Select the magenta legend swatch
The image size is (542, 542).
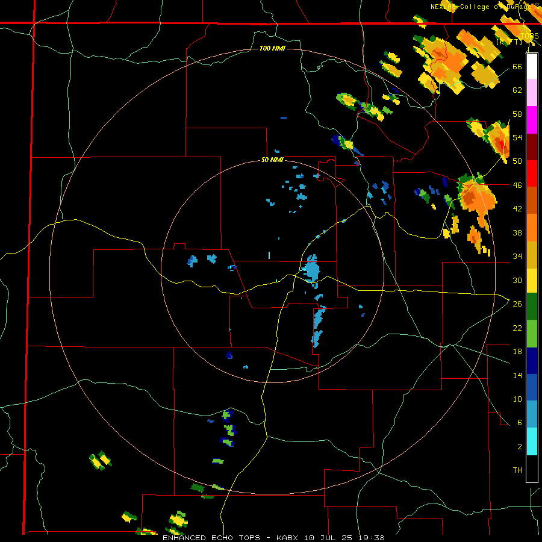pos(532,120)
